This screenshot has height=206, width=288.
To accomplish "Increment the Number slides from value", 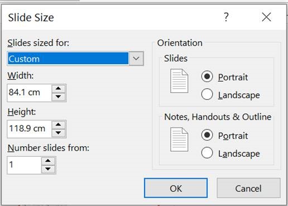I will pyautogui.click(x=48, y=161).
